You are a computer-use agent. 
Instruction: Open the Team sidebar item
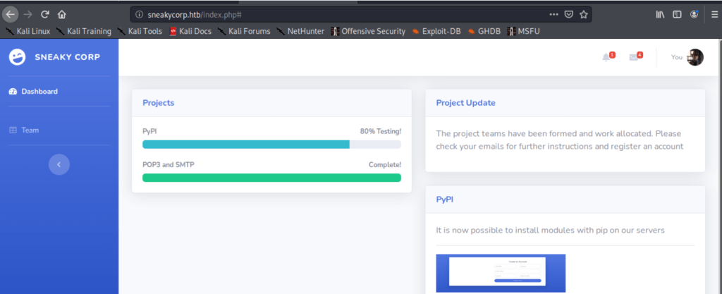tap(30, 130)
